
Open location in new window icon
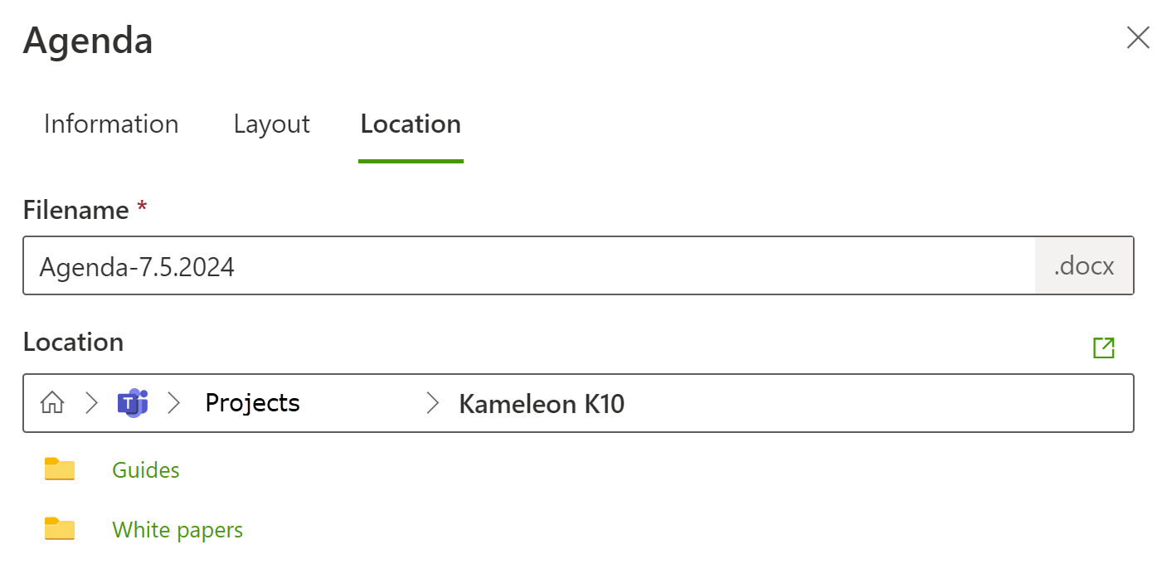point(1103,348)
